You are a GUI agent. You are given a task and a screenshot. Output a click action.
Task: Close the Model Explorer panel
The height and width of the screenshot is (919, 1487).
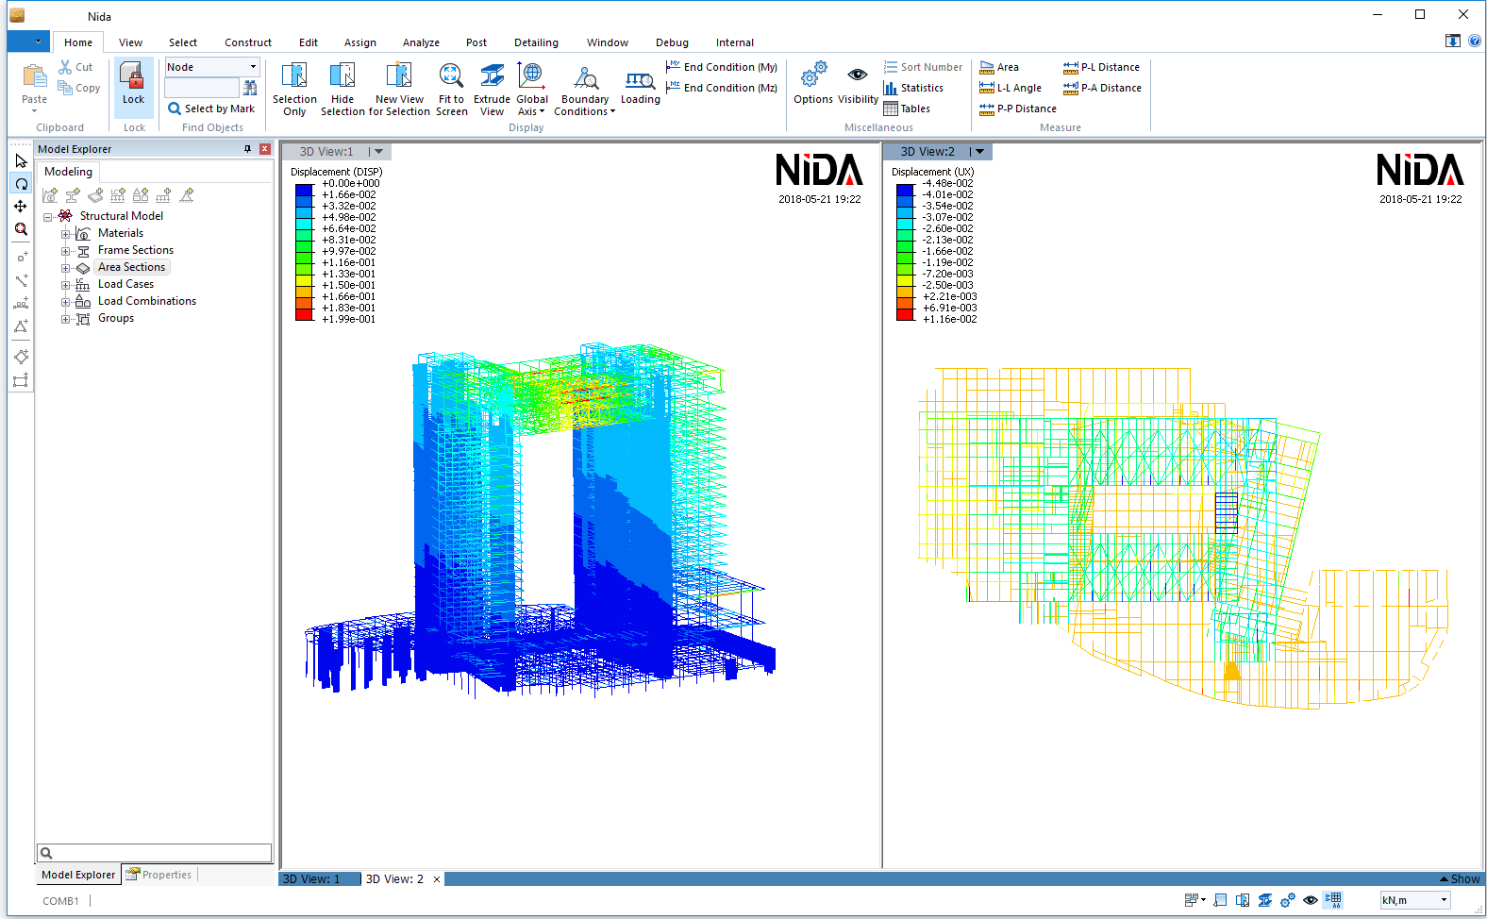[x=265, y=149]
